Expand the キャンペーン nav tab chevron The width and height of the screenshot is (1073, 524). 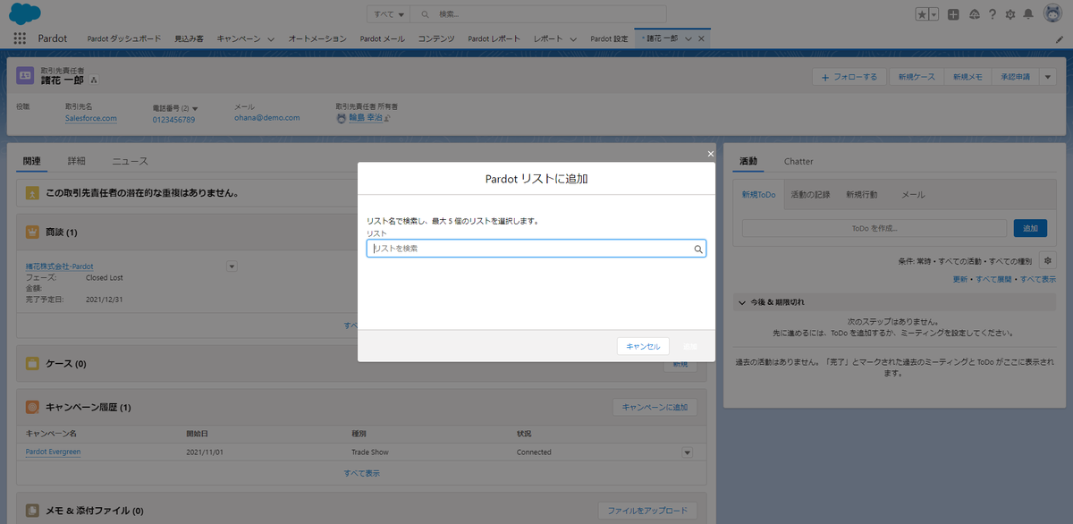[x=271, y=39]
